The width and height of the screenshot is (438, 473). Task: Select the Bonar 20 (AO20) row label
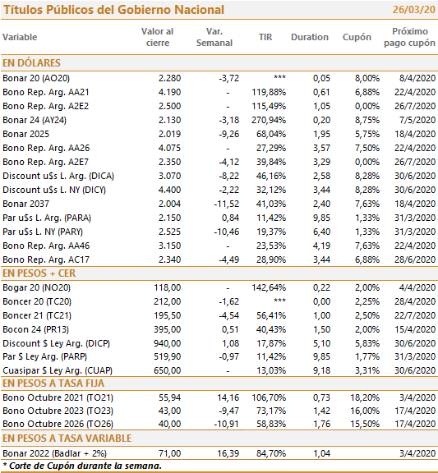coord(36,78)
